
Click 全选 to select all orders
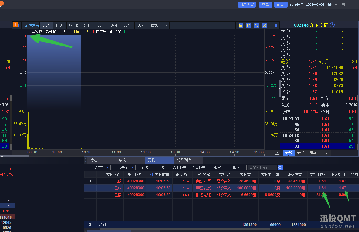tap(144, 168)
